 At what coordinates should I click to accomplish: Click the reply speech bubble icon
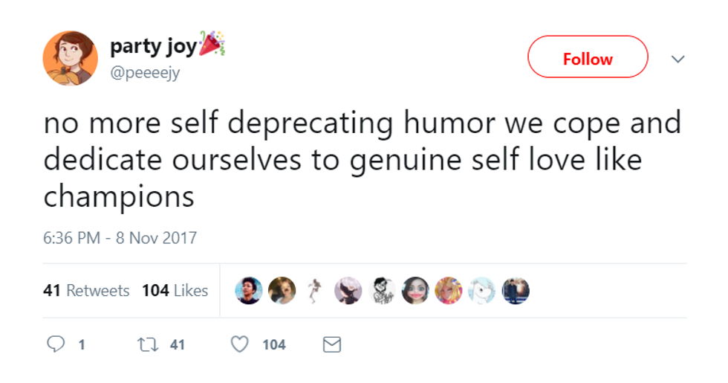56,344
